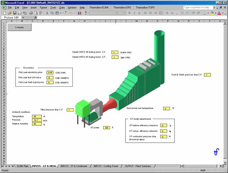Open a file with the Open folder icon
Screen dimensions: 228x173
(9, 13)
